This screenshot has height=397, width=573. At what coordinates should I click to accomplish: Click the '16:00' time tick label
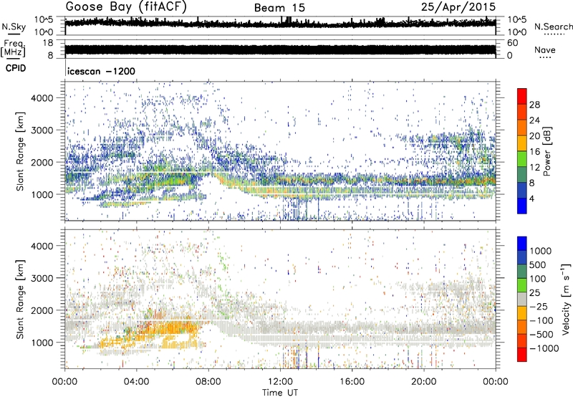click(352, 382)
